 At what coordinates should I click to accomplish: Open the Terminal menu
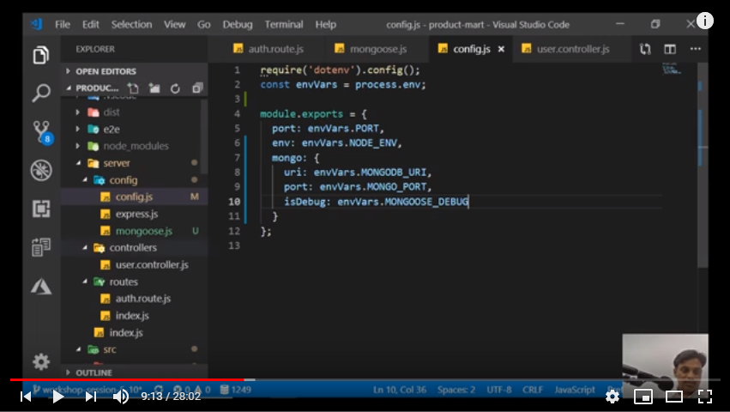tap(283, 25)
